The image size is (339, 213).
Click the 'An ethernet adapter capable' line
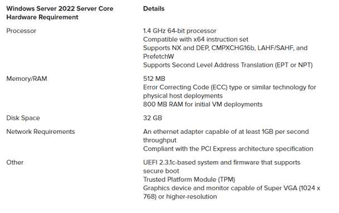click(226, 132)
